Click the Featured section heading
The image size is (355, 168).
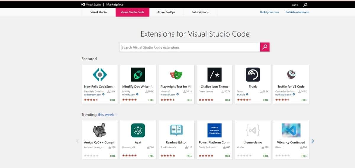[89, 59]
